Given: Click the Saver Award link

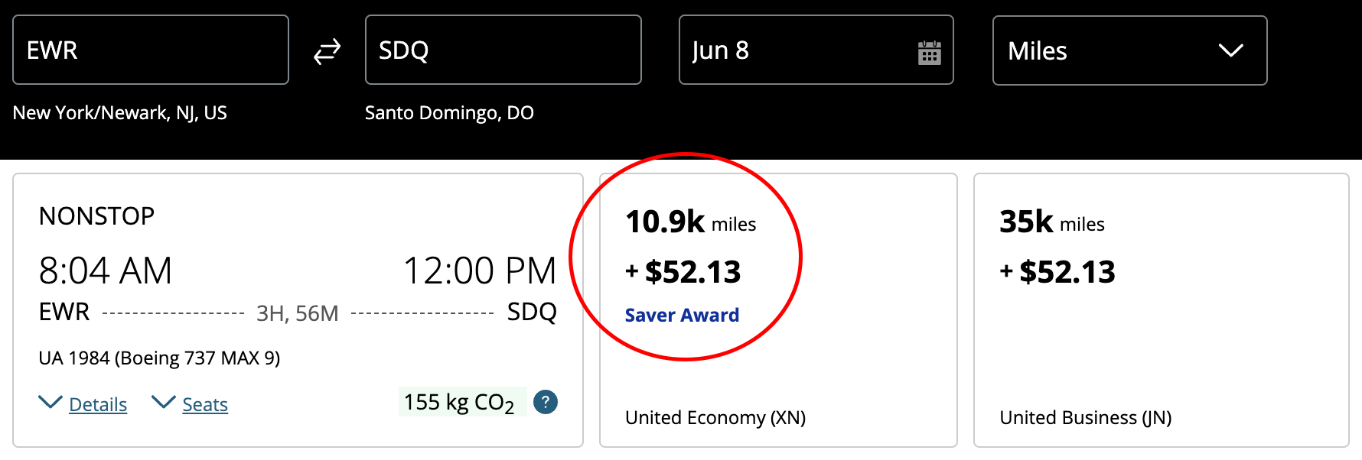Looking at the screenshot, I should click(x=682, y=315).
